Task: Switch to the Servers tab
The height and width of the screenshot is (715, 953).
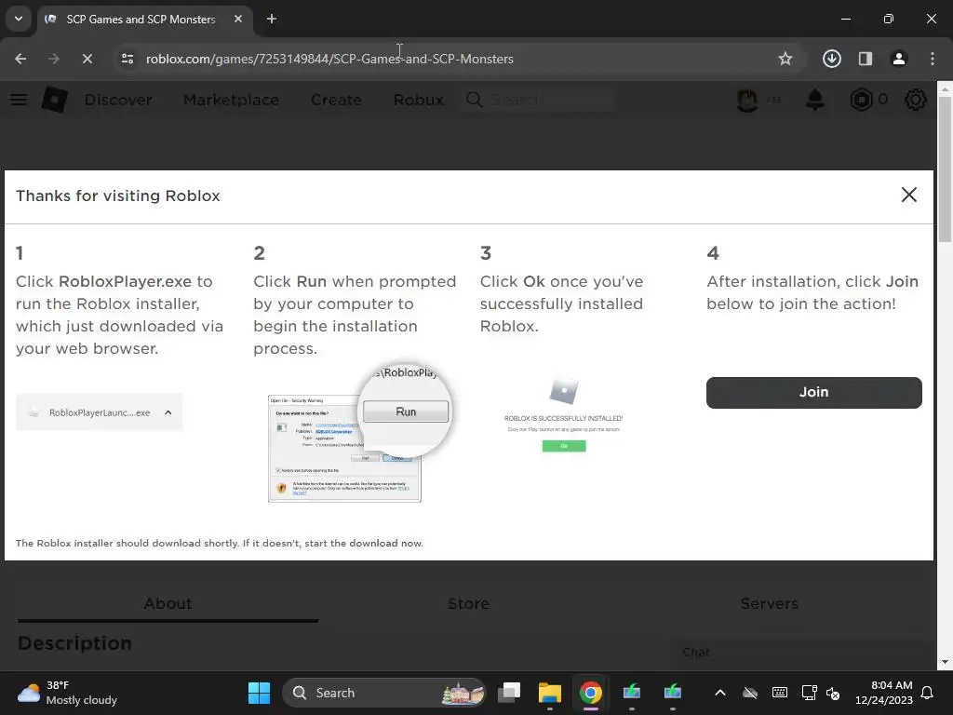Action: [769, 603]
